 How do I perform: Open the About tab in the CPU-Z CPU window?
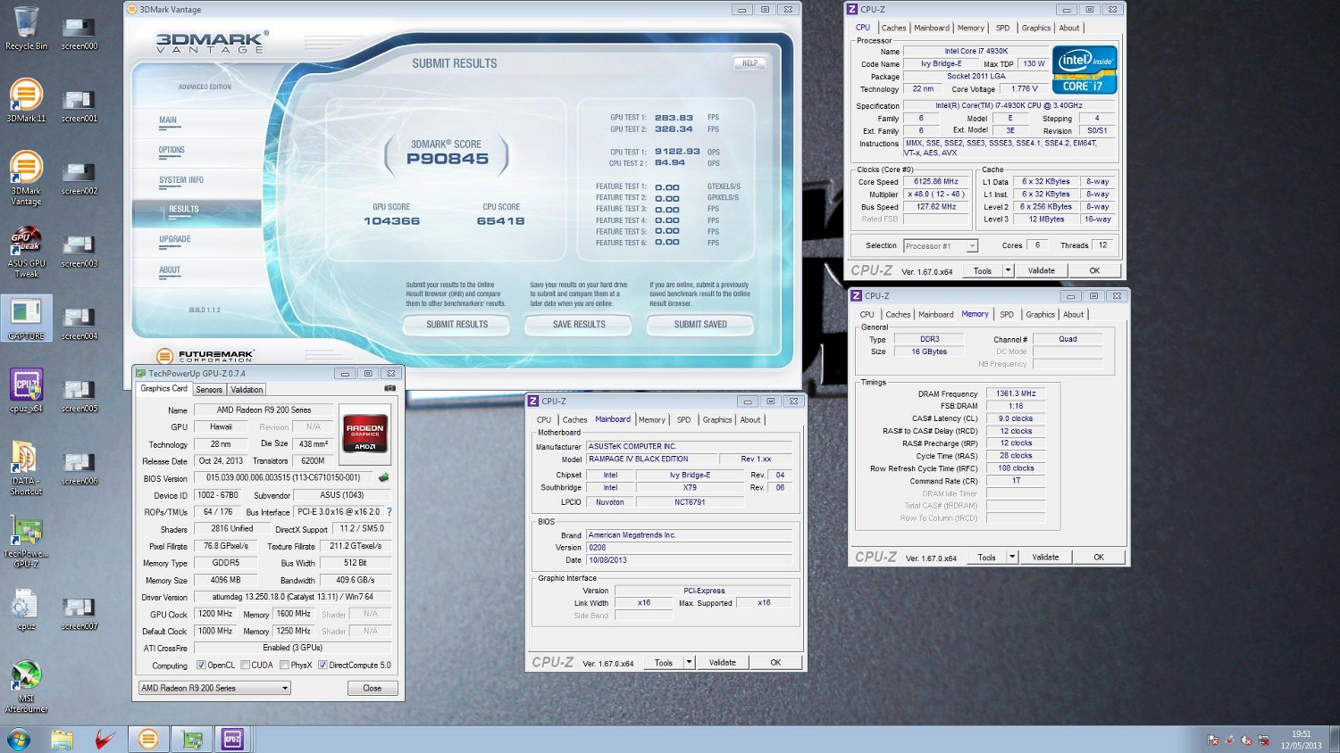(1069, 28)
